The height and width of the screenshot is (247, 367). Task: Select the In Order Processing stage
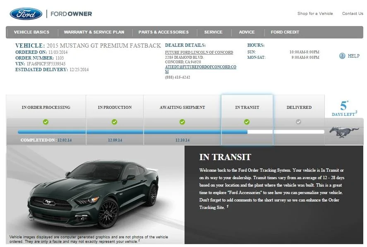point(46,107)
